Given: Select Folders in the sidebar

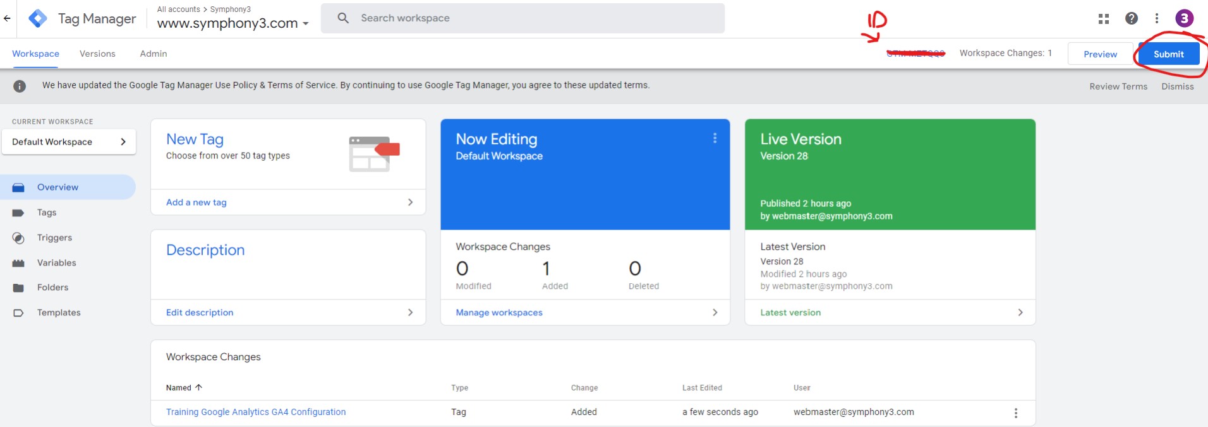Looking at the screenshot, I should [x=52, y=288].
